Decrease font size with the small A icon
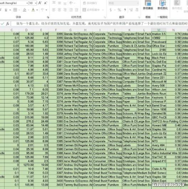This screenshot has height=189, width=188. 46,3
